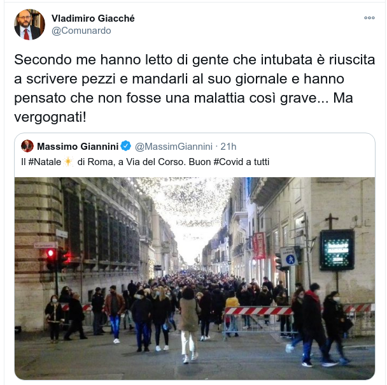
Task: Click the red traffic light in the photo
Action: point(50,253)
